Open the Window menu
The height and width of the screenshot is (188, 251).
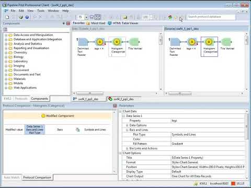coord(53,10)
